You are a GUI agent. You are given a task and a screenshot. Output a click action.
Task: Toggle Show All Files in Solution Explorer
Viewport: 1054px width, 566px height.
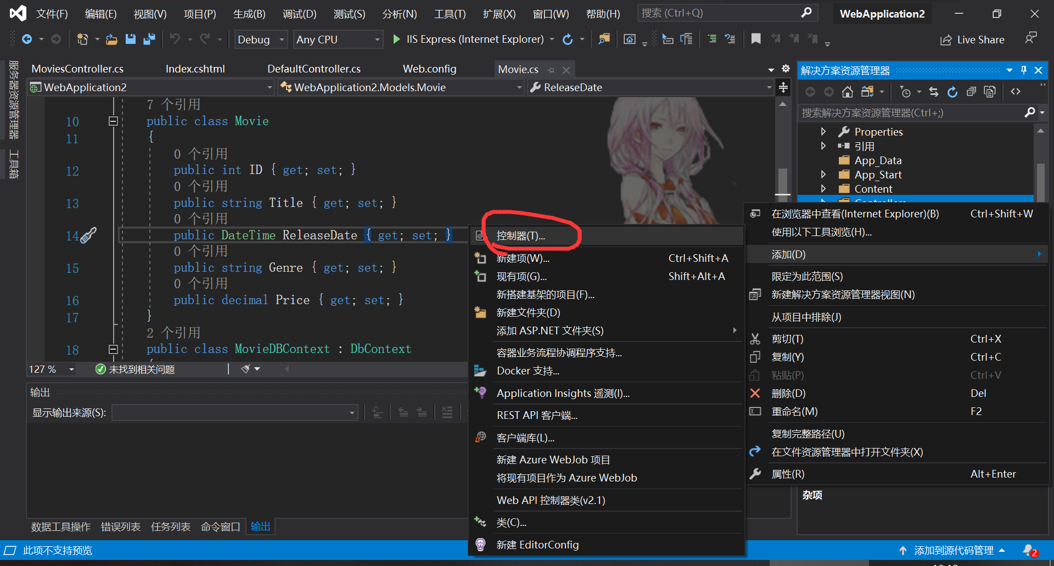click(x=990, y=92)
